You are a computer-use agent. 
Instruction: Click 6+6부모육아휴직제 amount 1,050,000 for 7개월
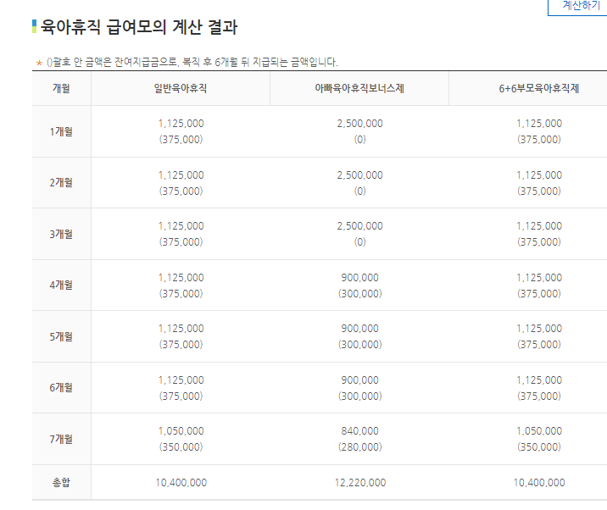point(539,430)
